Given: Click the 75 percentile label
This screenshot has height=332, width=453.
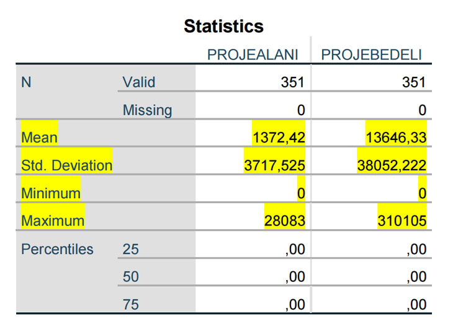Looking at the screenshot, I should point(130,305).
